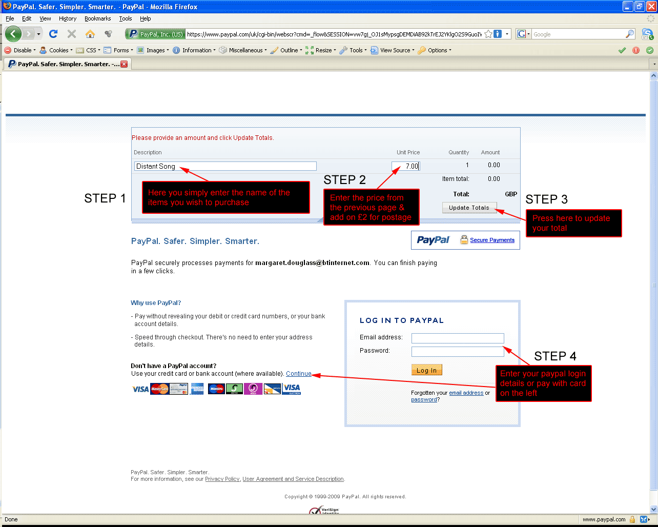The width and height of the screenshot is (658, 527).
Task: Click the Visa Electron card logo
Action: [292, 389]
